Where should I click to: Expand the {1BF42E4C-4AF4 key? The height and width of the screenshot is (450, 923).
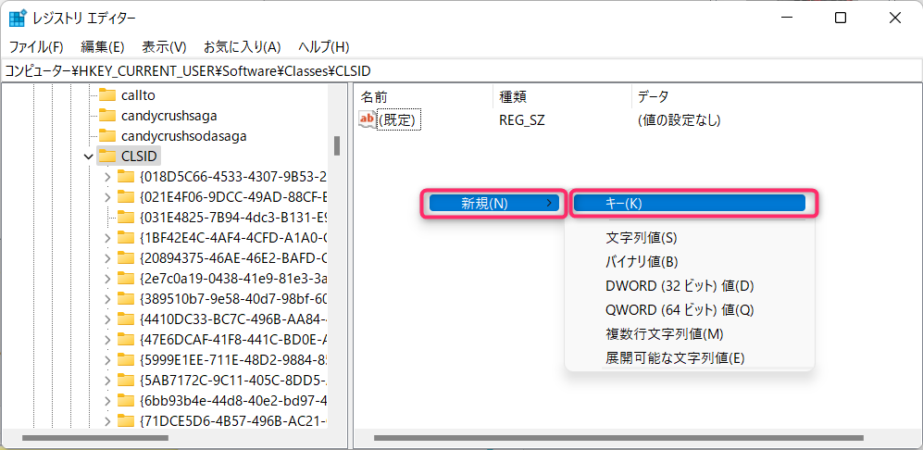pos(107,237)
